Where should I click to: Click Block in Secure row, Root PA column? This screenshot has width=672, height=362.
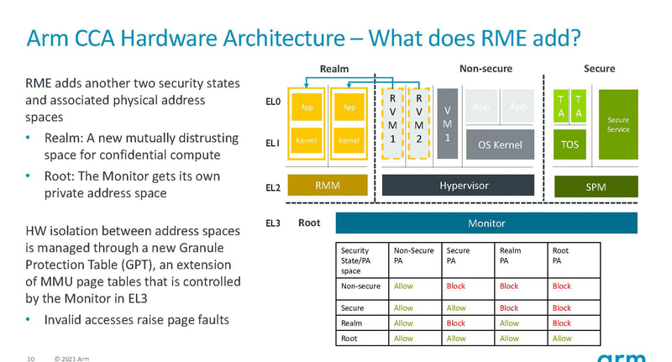point(561,307)
